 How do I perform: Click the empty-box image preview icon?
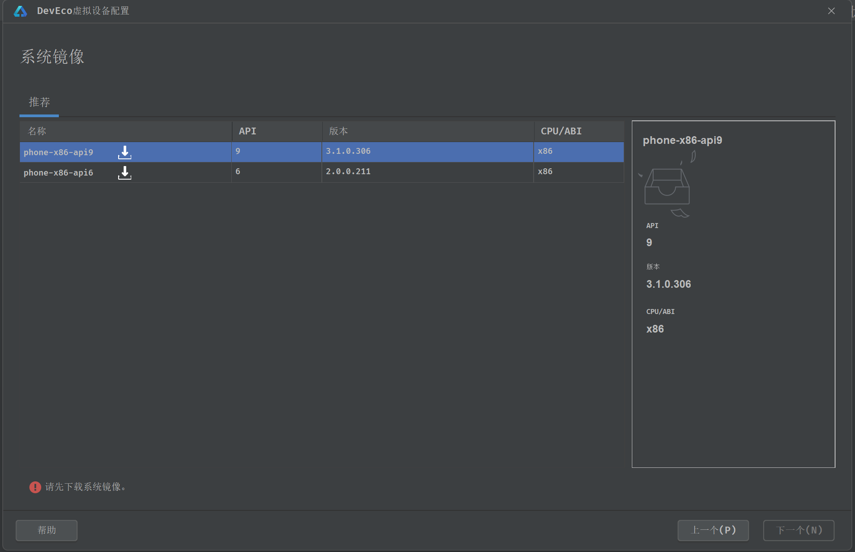click(x=667, y=185)
